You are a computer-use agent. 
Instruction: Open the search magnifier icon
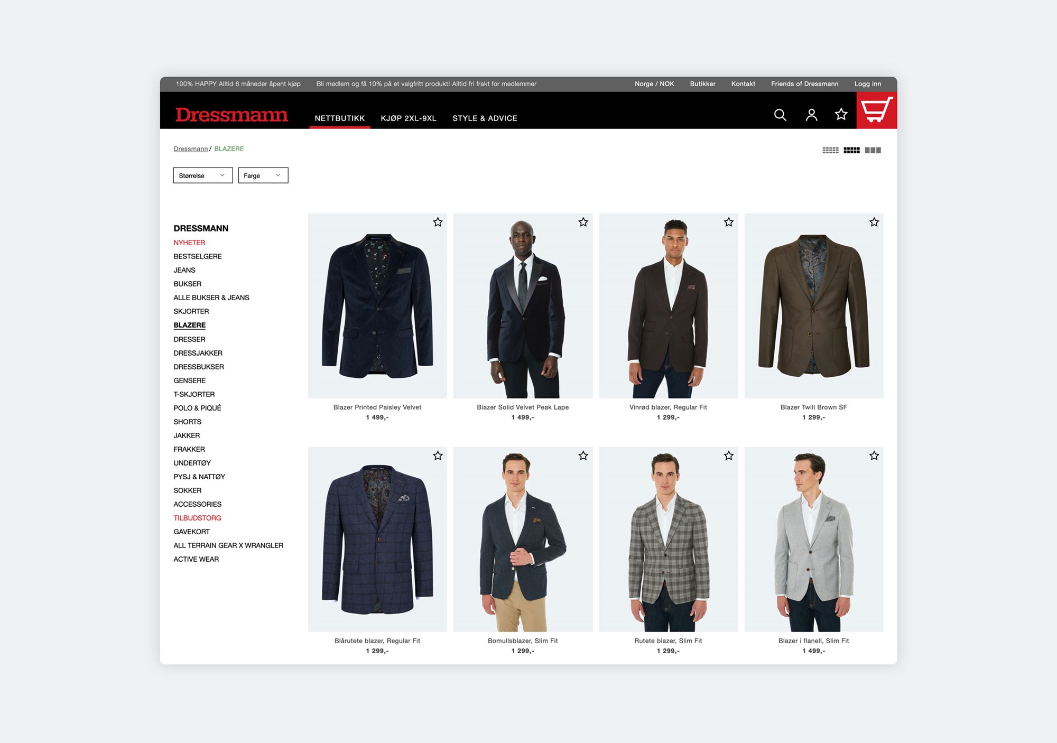(780, 115)
